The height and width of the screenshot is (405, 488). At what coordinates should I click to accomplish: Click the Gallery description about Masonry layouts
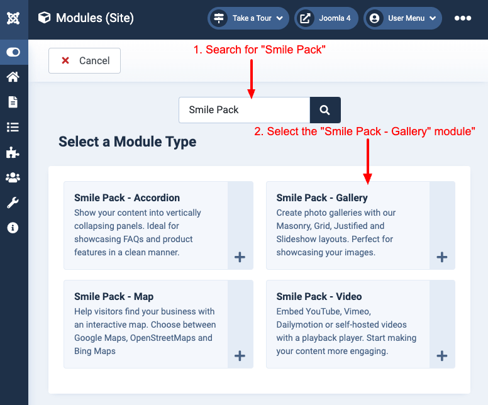click(x=336, y=233)
